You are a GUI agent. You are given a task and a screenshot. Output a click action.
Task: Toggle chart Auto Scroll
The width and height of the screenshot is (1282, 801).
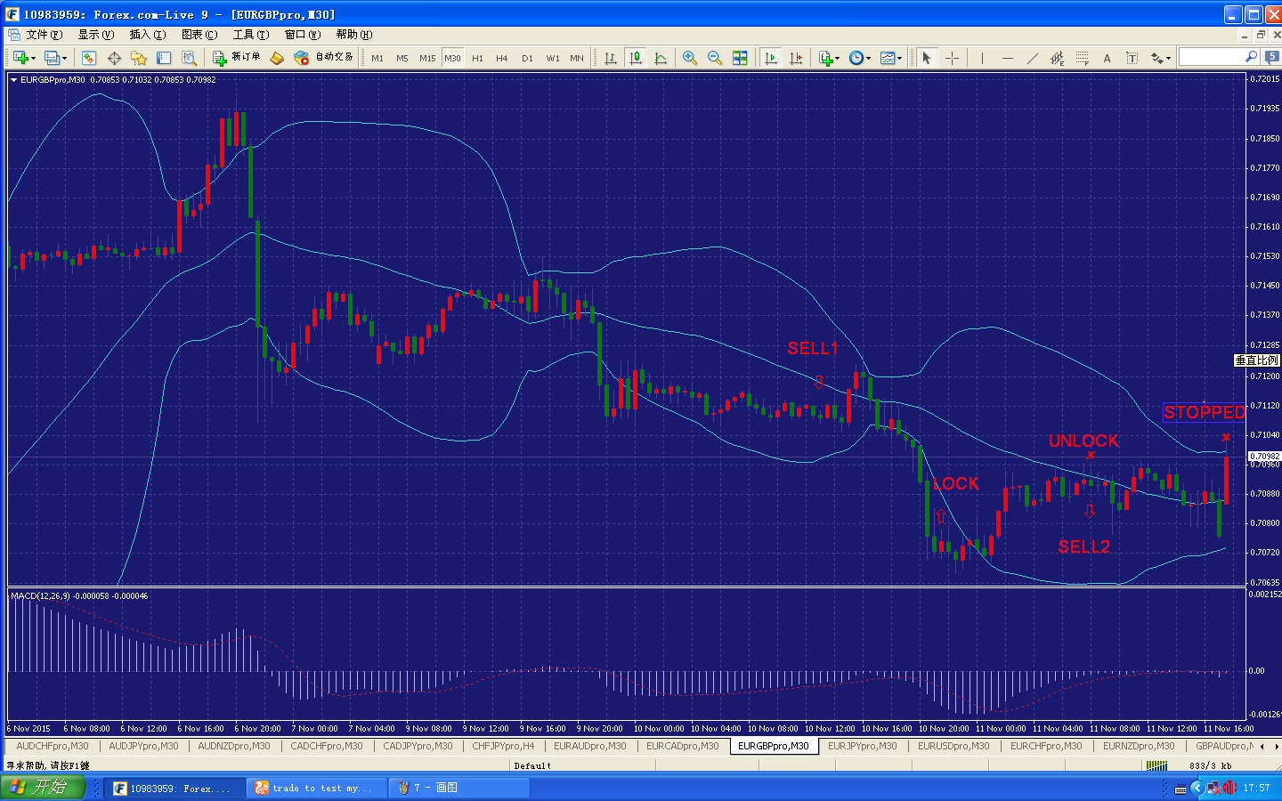[771, 58]
